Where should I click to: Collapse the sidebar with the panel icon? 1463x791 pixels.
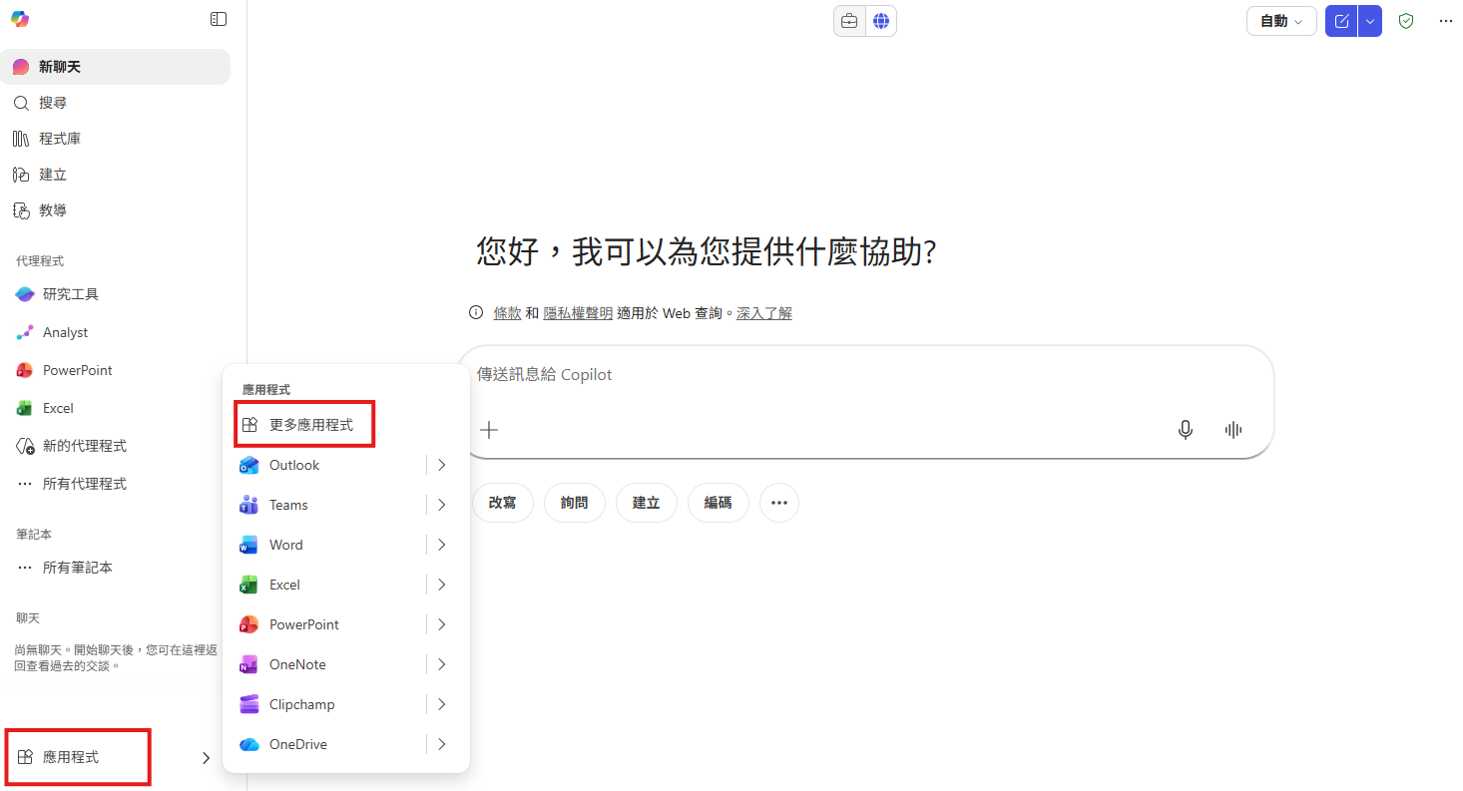(219, 19)
